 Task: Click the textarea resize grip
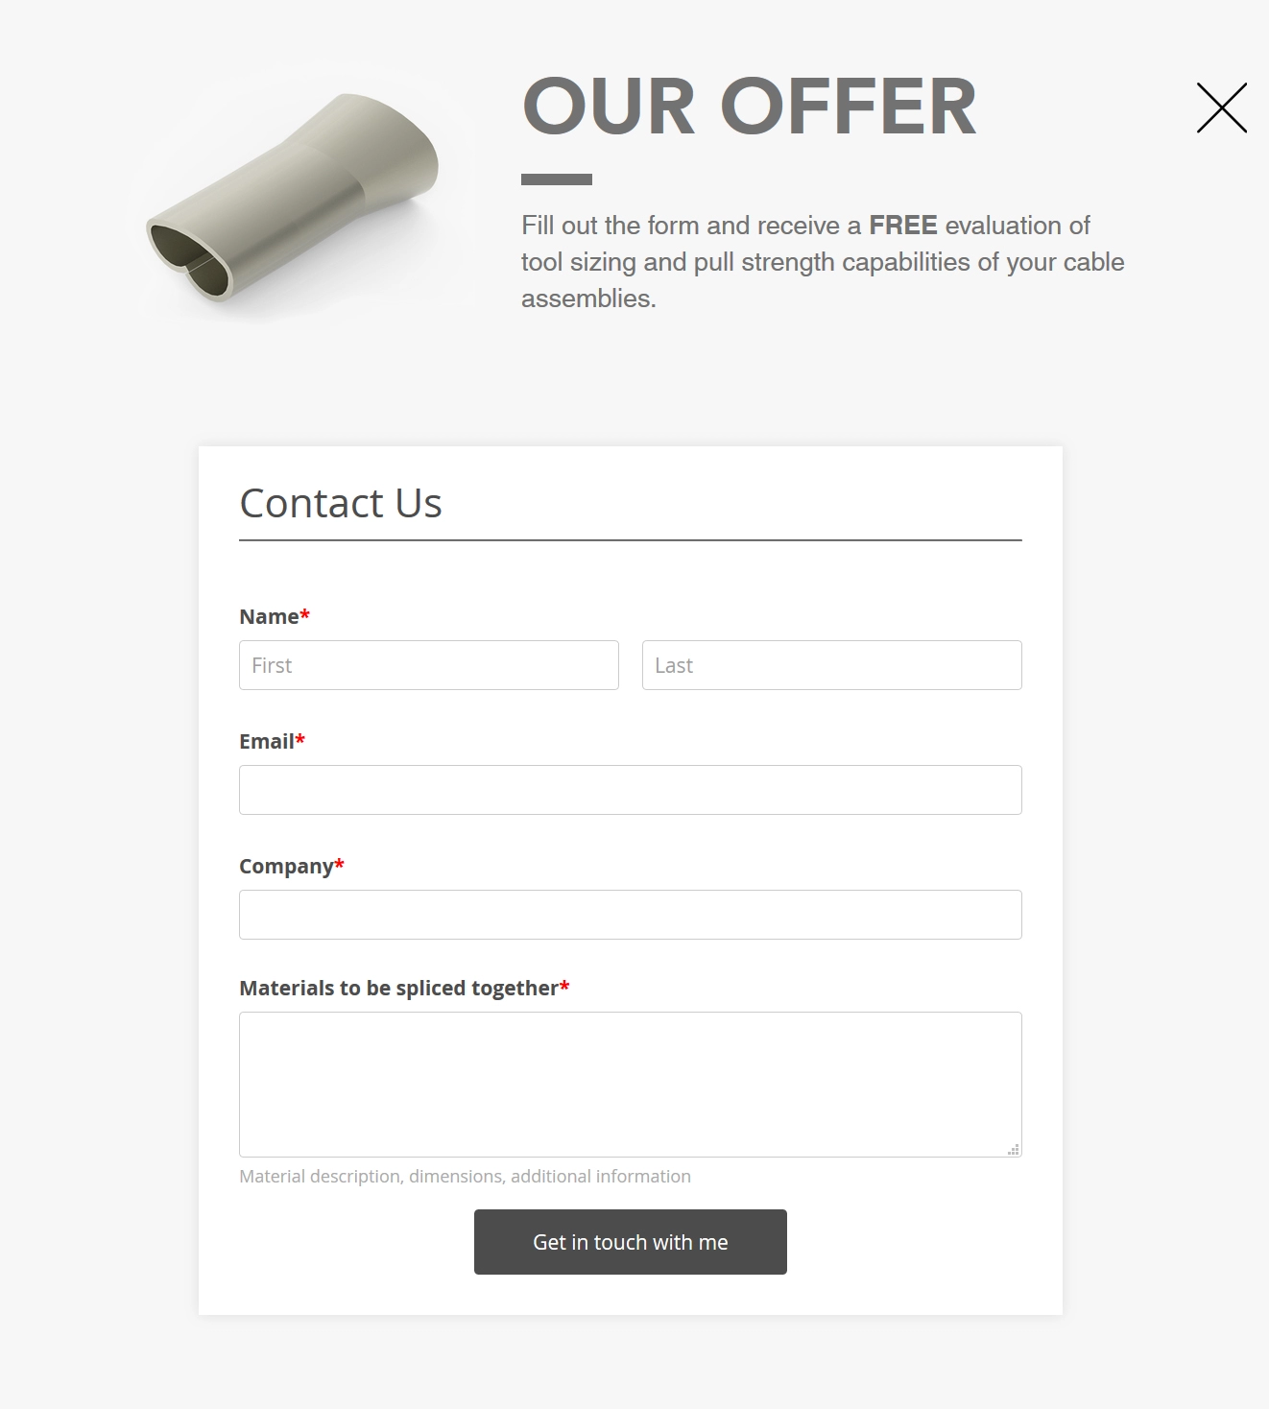pyautogui.click(x=1014, y=1149)
